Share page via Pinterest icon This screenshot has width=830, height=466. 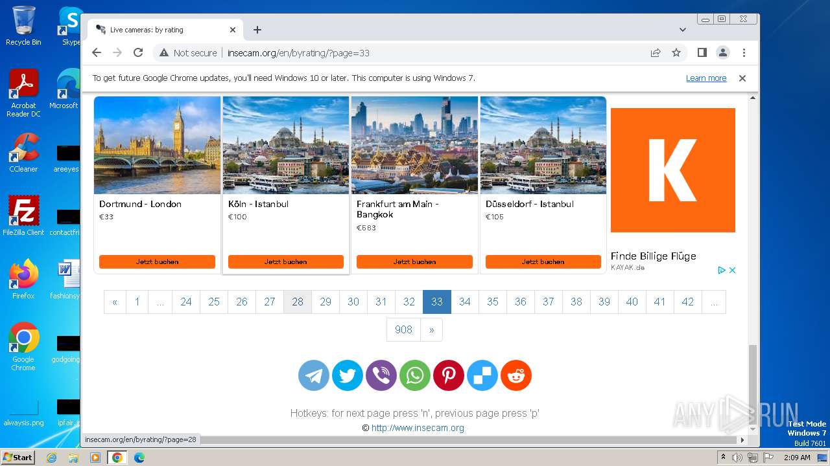point(449,375)
